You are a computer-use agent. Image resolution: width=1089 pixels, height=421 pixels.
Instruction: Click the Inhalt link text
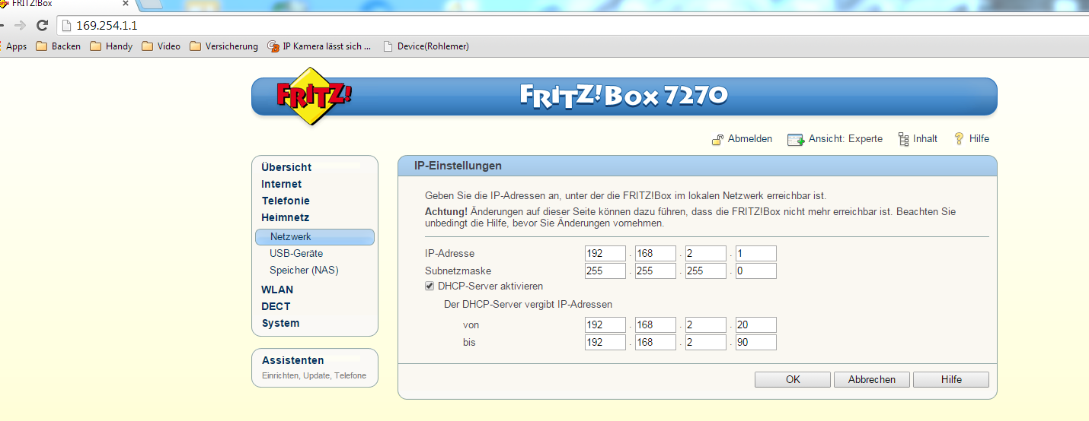tap(925, 139)
